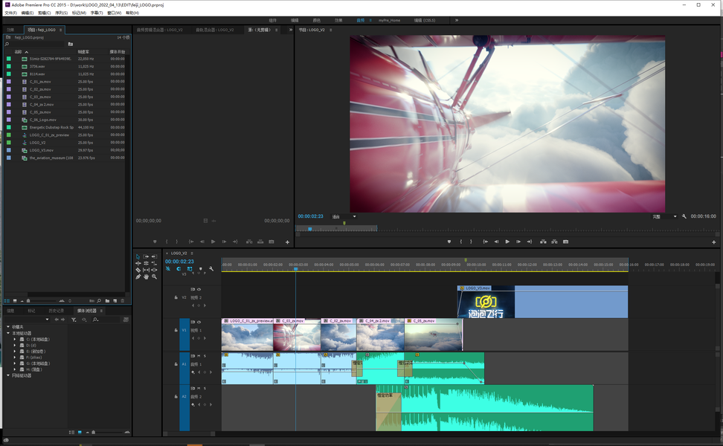Adjust Media Browser thumbnail zoom slider
The width and height of the screenshot is (723, 446).
pyautogui.click(x=94, y=432)
